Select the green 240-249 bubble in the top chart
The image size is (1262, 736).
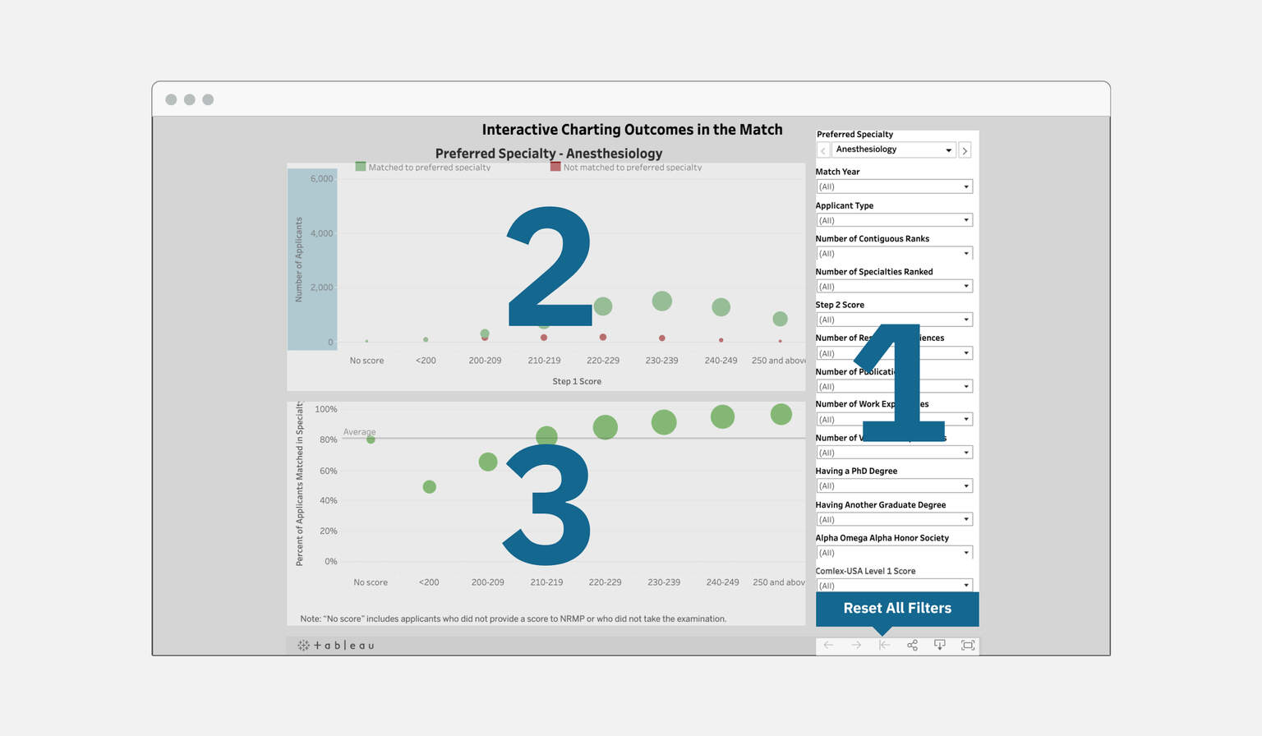pos(721,307)
